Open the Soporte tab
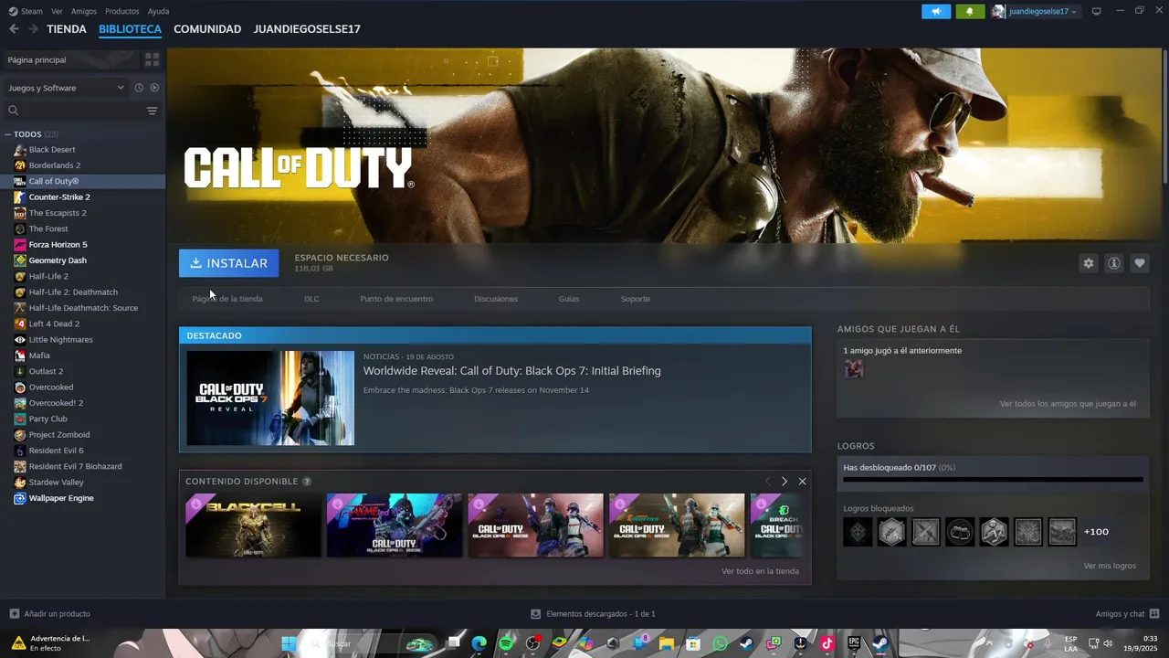The width and height of the screenshot is (1169, 658). pyautogui.click(x=636, y=299)
